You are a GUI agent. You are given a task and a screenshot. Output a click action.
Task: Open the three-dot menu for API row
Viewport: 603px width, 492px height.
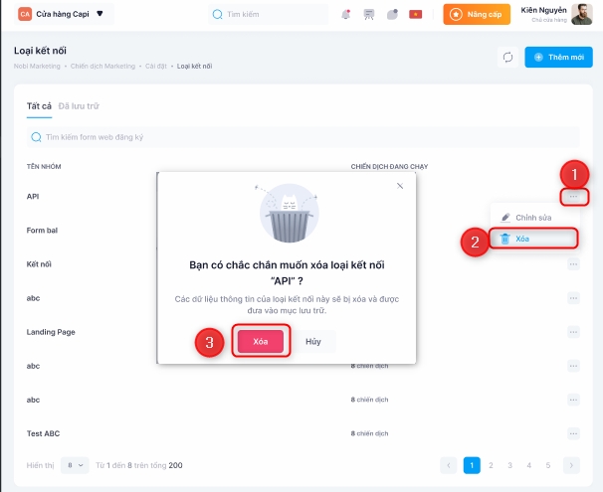[x=573, y=197]
